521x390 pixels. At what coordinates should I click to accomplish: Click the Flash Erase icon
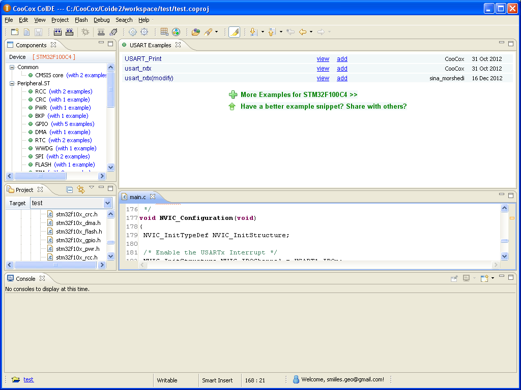[x=113, y=32]
